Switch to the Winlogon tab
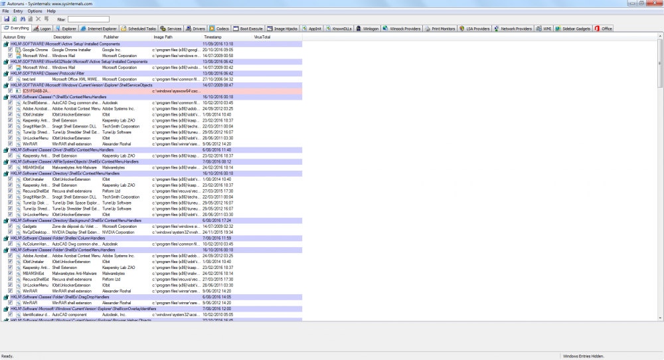Screen dimensions: 664x360 367,29
